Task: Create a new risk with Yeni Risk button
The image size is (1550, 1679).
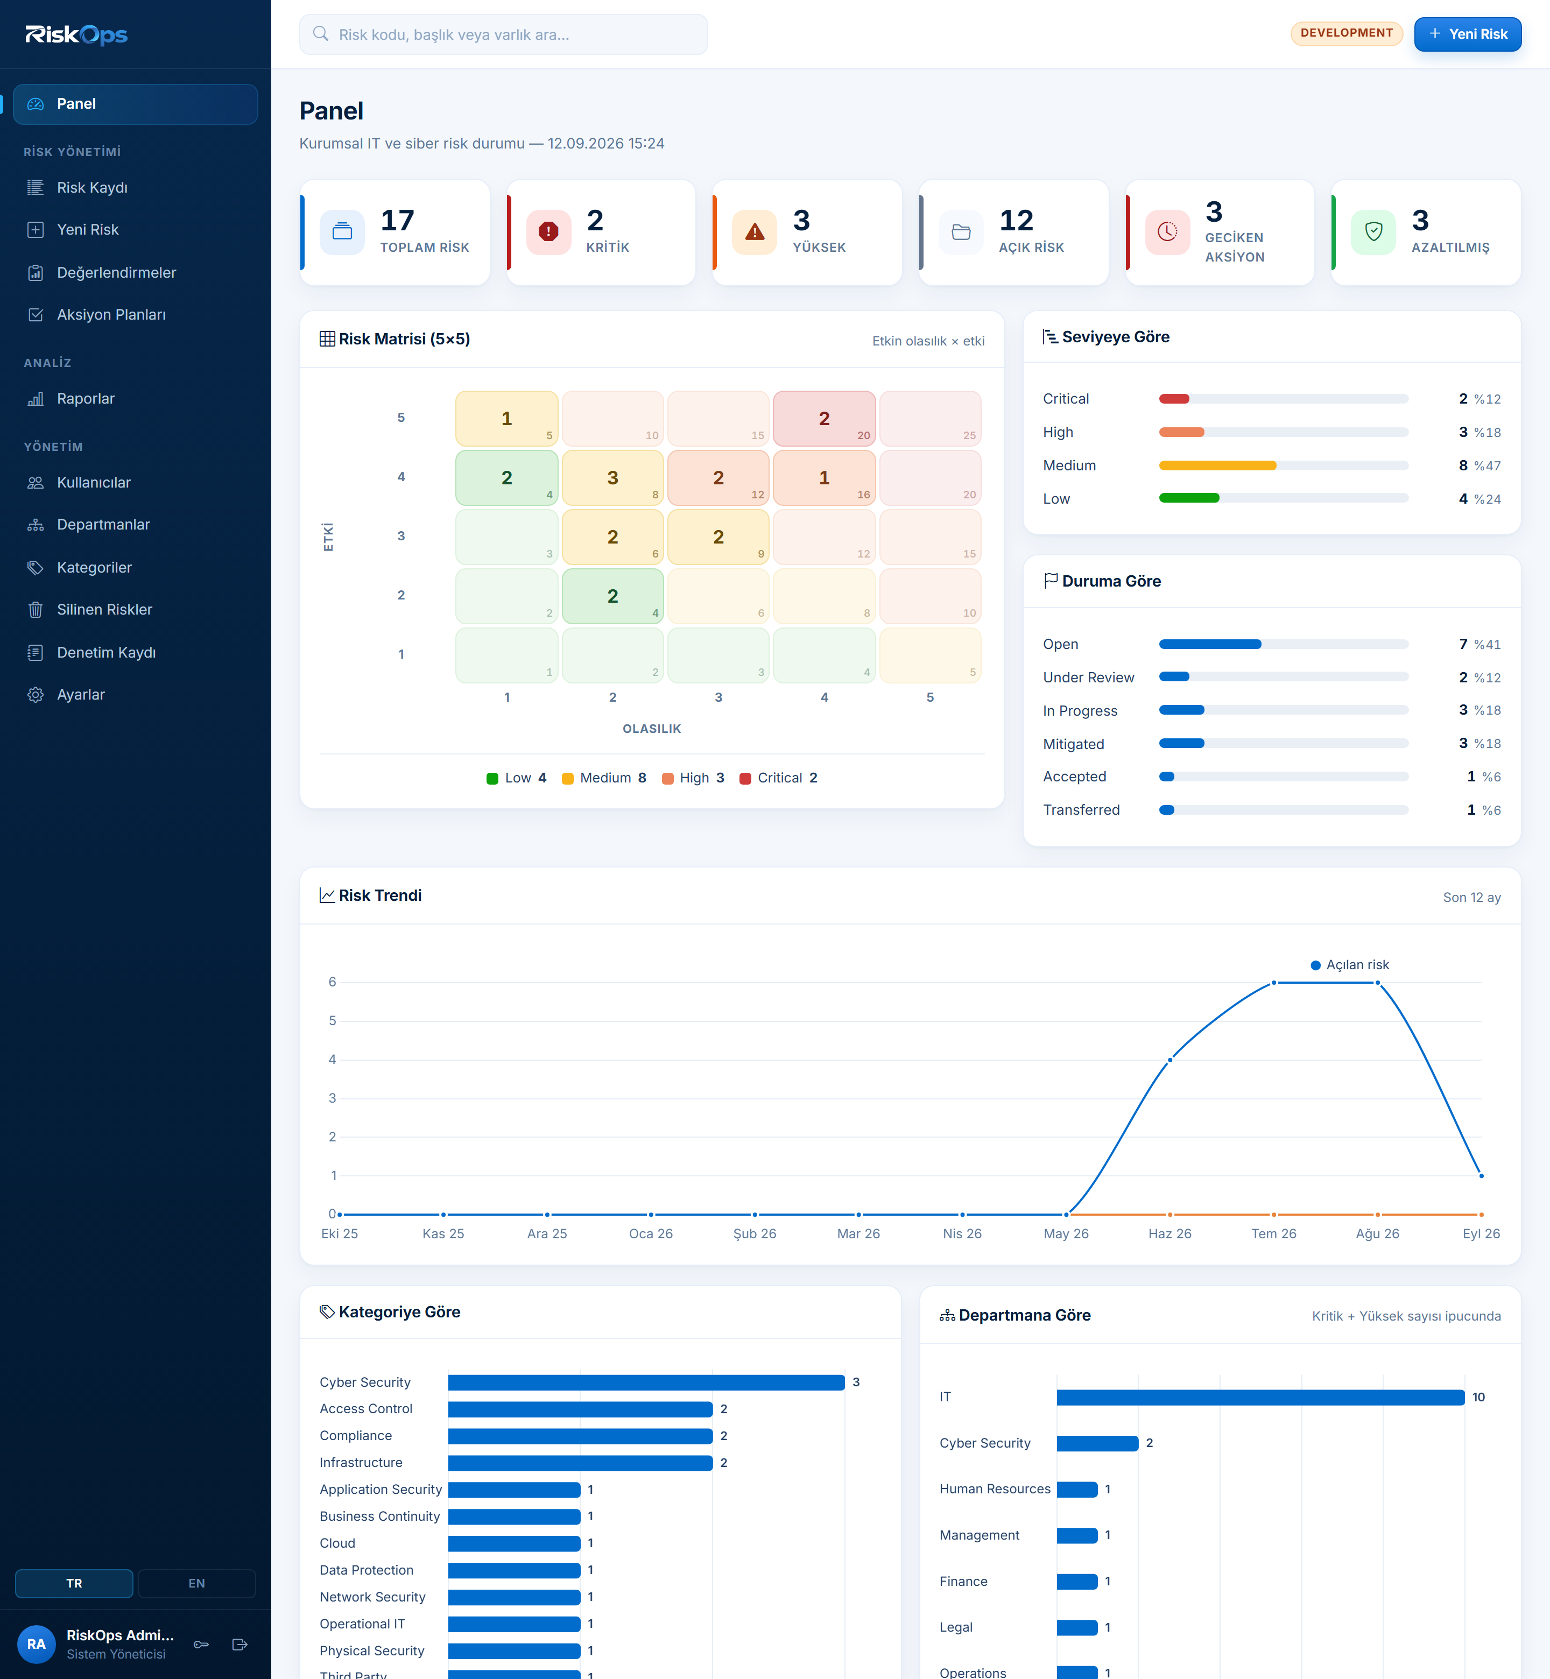Action: click(1468, 33)
